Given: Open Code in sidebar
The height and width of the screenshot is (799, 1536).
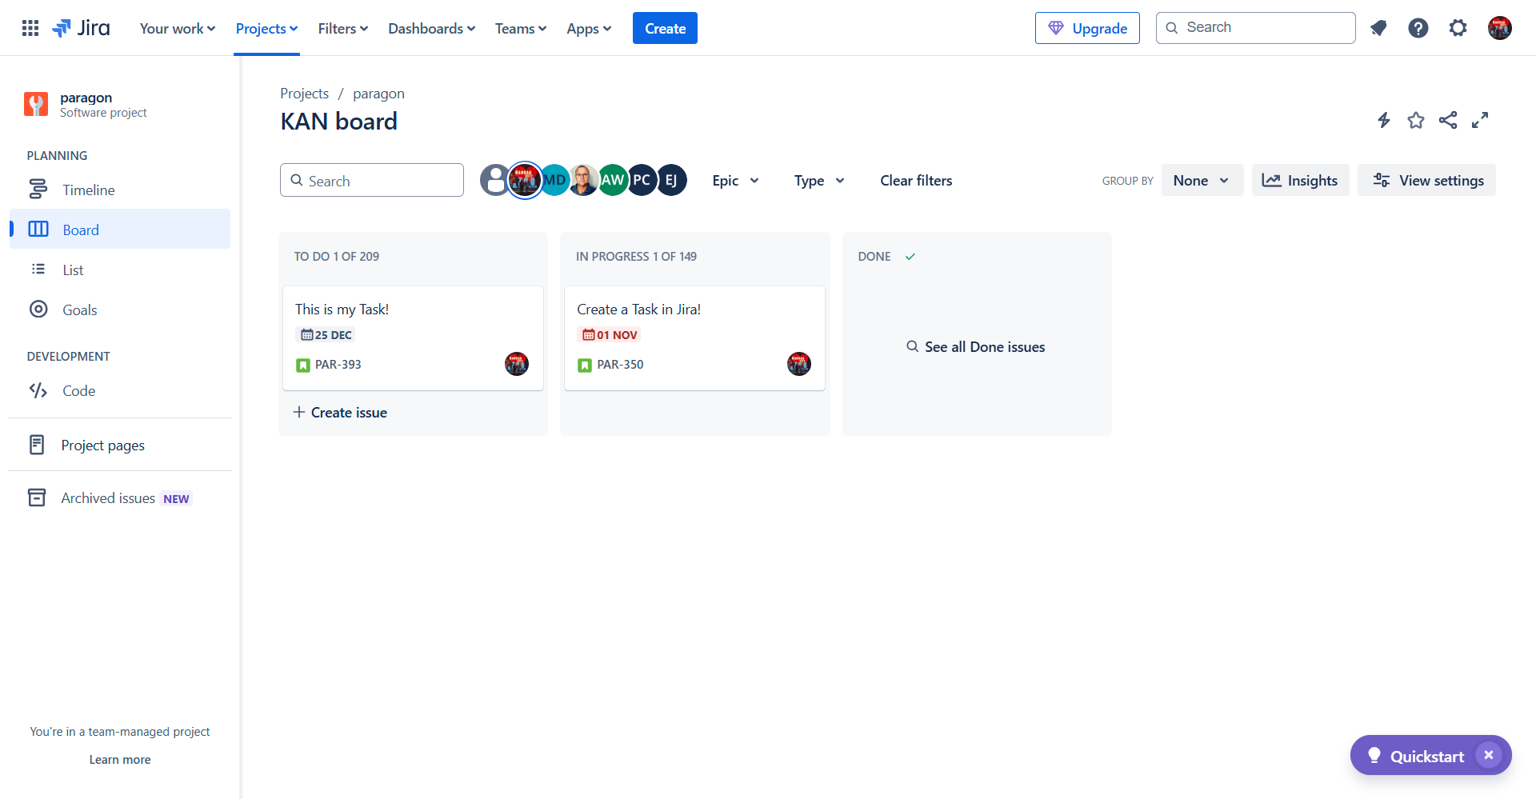Looking at the screenshot, I should pos(120,390).
